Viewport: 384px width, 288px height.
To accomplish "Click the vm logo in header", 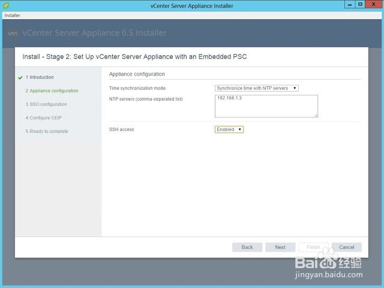I will [13, 34].
